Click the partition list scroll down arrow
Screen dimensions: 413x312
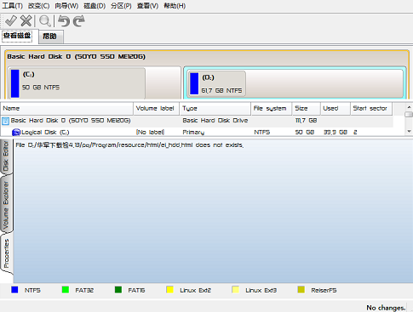pos(409,131)
